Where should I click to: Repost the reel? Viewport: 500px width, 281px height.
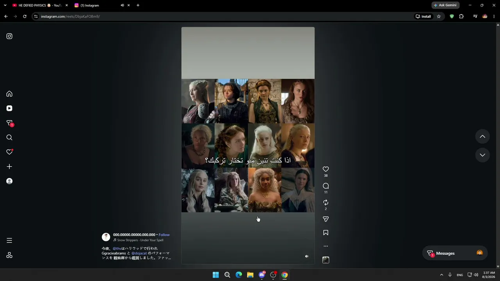tap(326, 203)
